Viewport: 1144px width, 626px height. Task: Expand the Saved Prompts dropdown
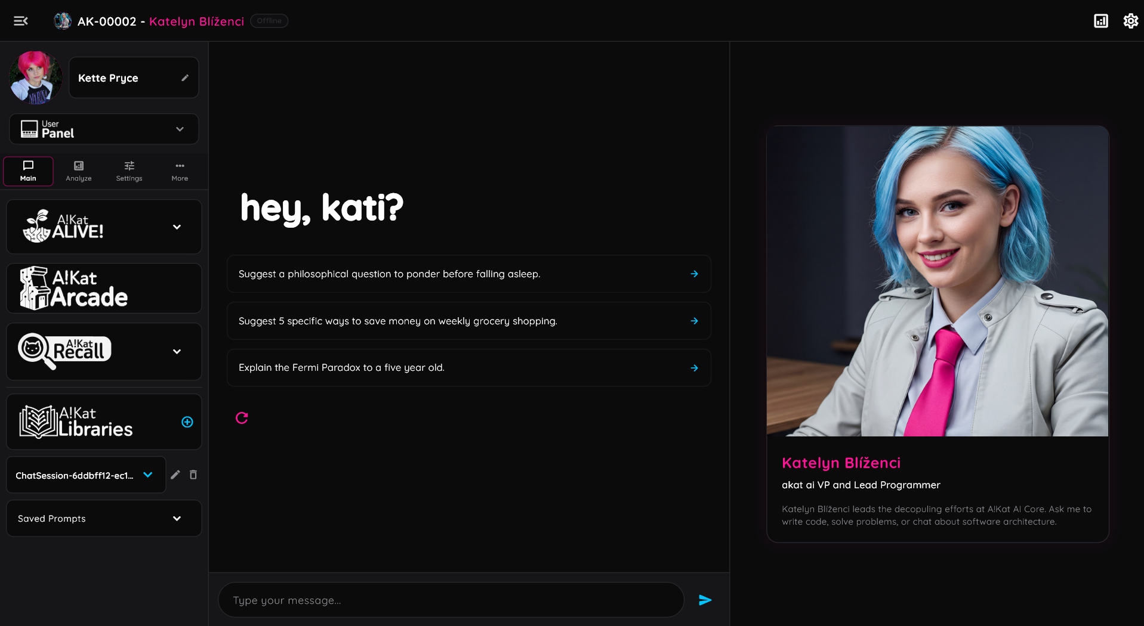coord(104,518)
